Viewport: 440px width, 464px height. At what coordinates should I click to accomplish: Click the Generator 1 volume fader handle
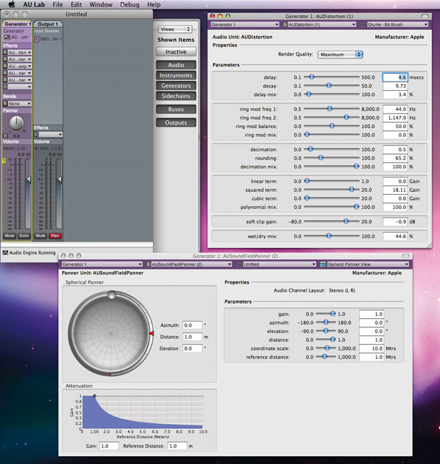[28, 180]
